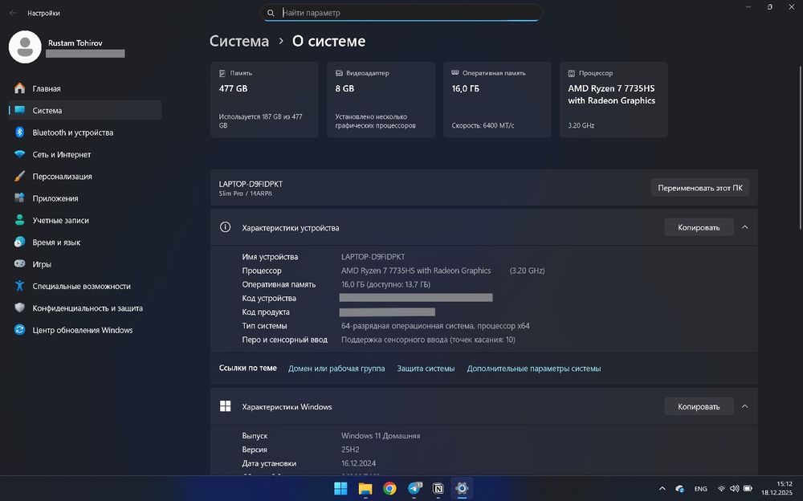Click Переименовать этот ПК button

pyautogui.click(x=700, y=188)
